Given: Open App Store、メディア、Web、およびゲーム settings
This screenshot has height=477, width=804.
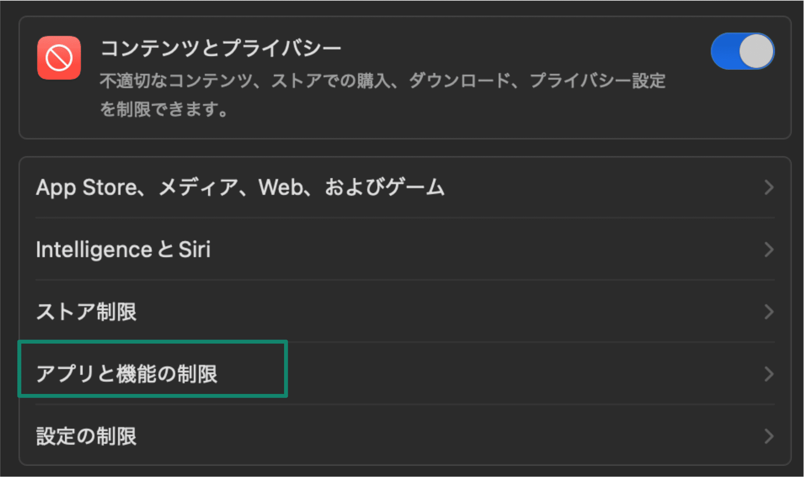Looking at the screenshot, I should (x=241, y=188).
